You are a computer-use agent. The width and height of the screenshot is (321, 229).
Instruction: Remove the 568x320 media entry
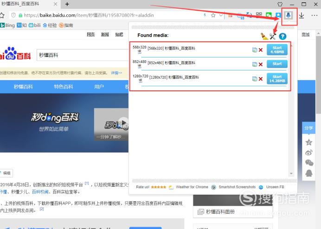coord(260,50)
